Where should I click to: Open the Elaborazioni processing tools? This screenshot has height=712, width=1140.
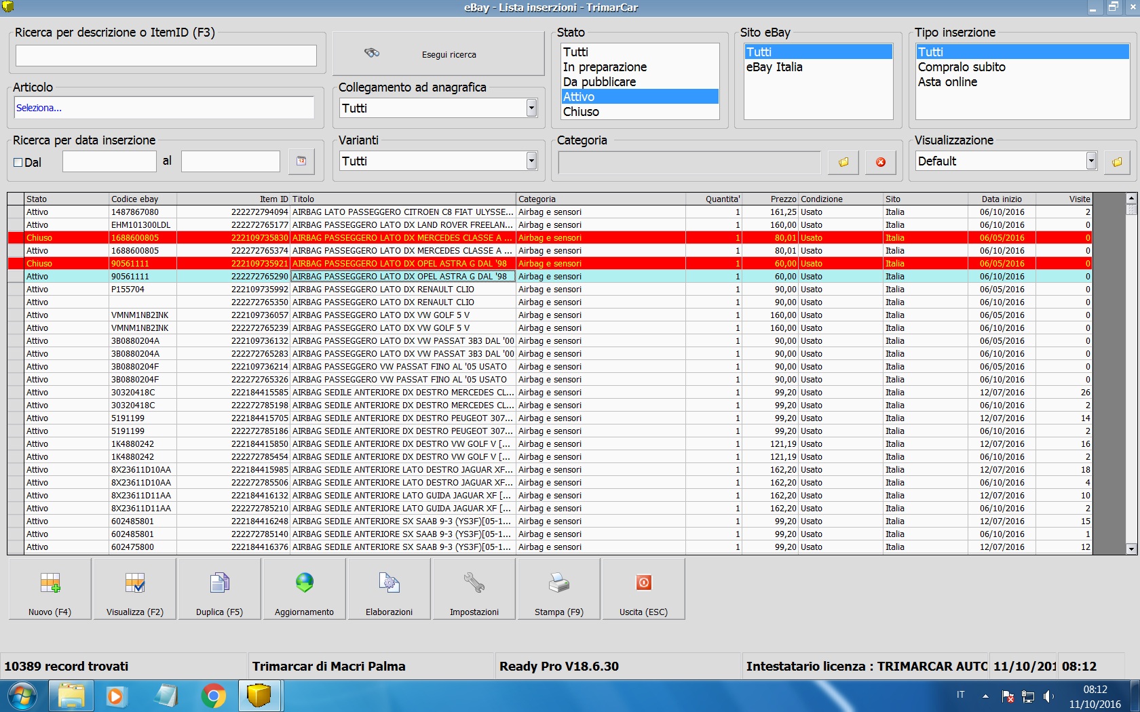pos(389,589)
